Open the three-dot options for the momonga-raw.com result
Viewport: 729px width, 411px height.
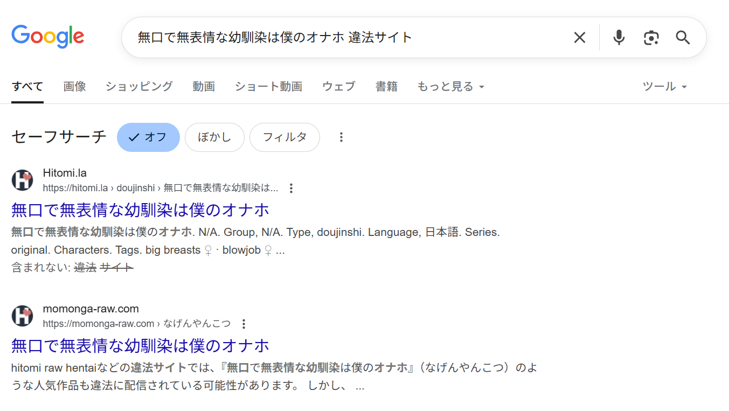(244, 324)
